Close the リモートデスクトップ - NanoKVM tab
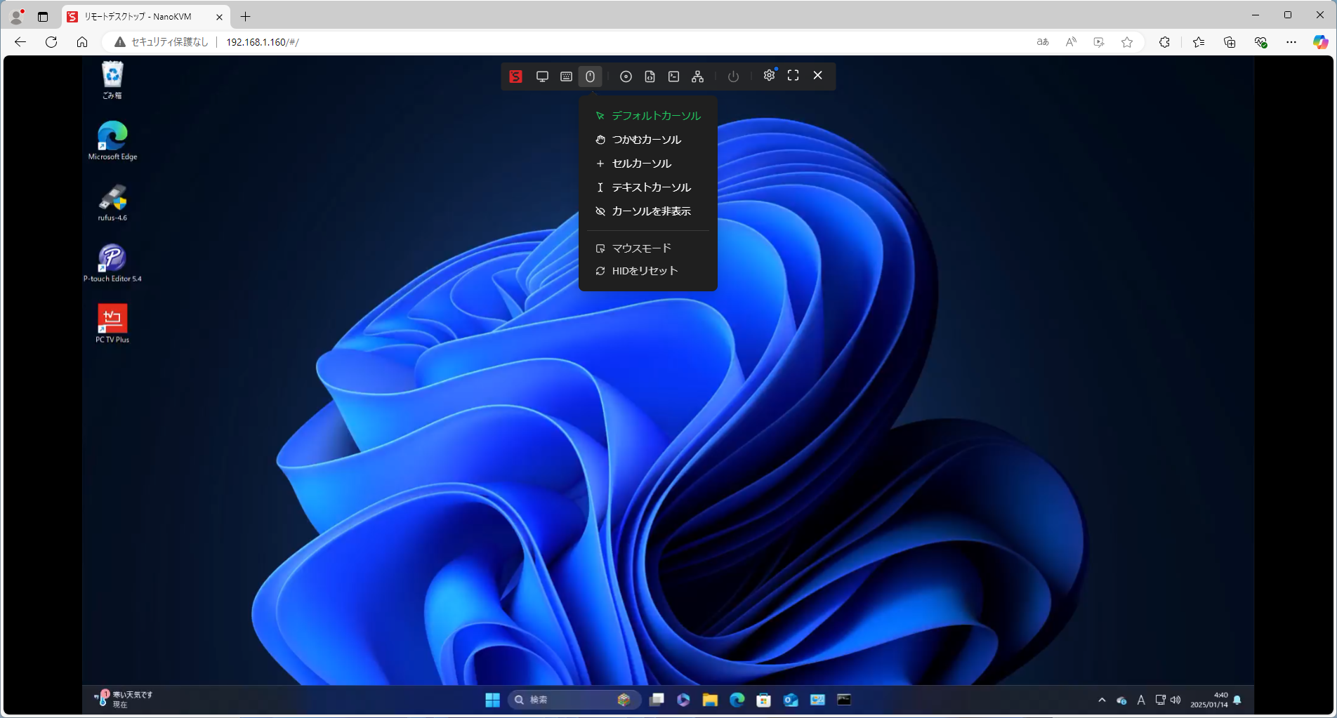This screenshot has width=1337, height=718. [x=219, y=17]
